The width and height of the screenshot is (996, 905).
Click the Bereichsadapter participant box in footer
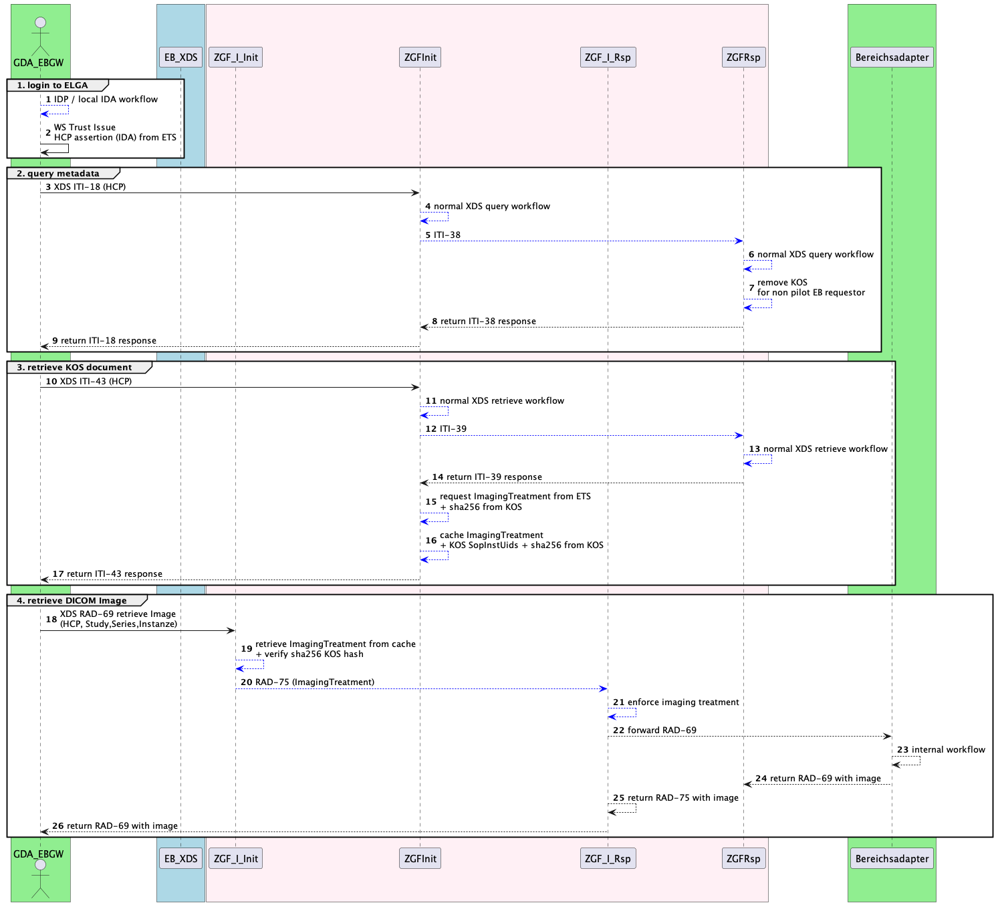click(892, 859)
